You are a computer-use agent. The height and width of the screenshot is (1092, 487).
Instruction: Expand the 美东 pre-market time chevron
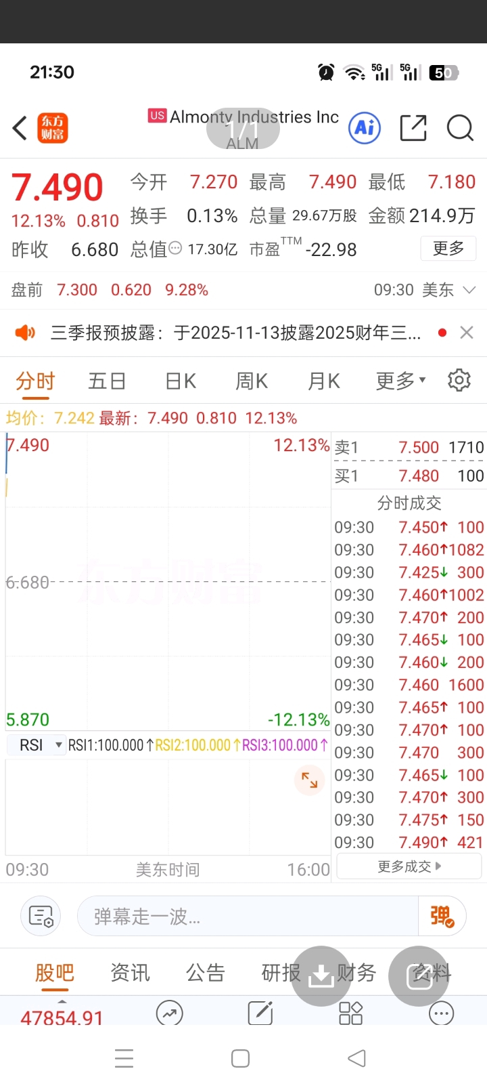(469, 290)
